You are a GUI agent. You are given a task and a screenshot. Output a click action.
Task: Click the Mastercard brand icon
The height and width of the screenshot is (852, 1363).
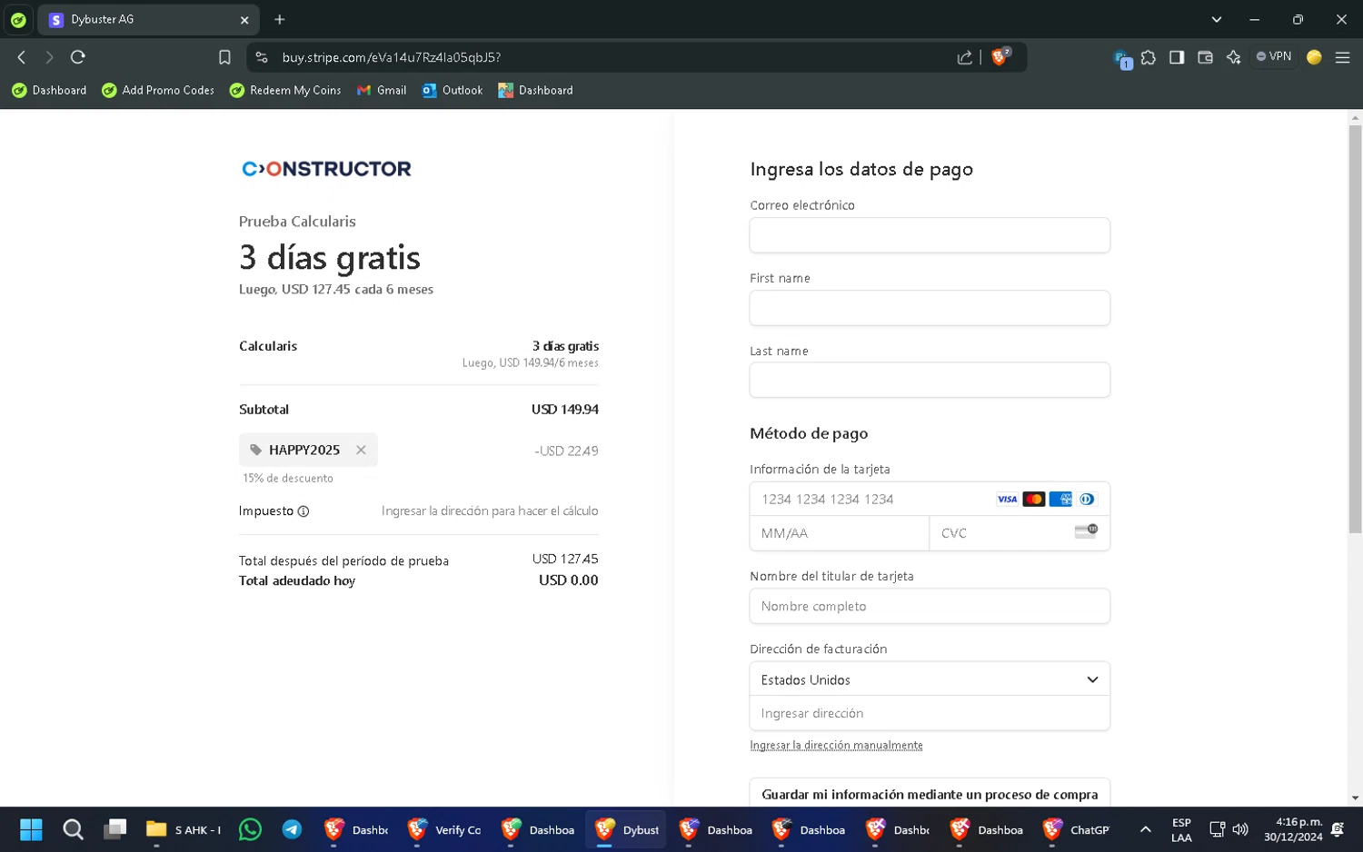point(1033,499)
